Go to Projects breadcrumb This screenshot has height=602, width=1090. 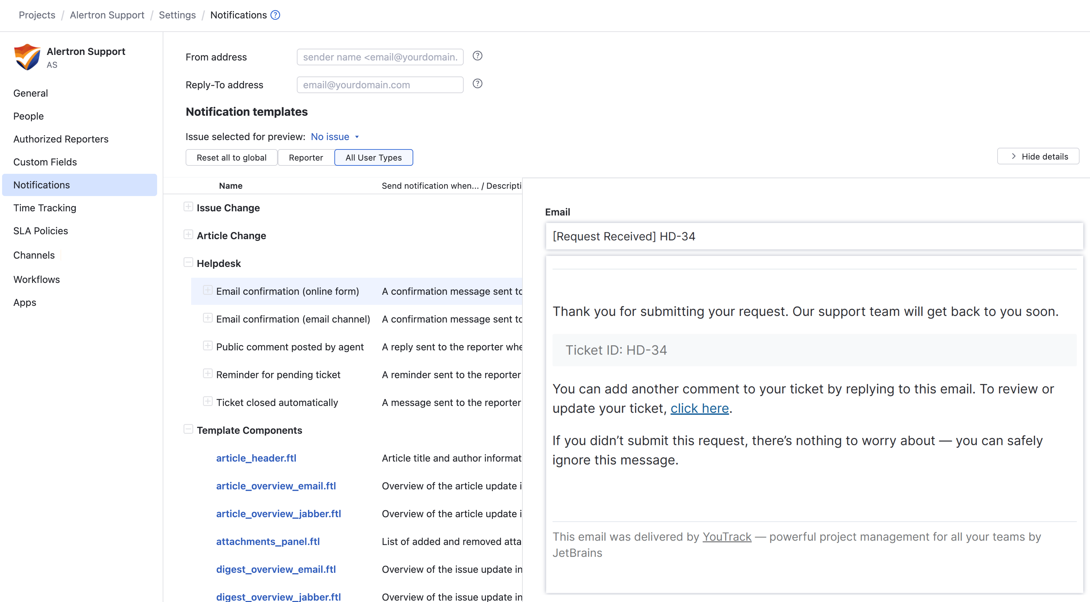(37, 15)
